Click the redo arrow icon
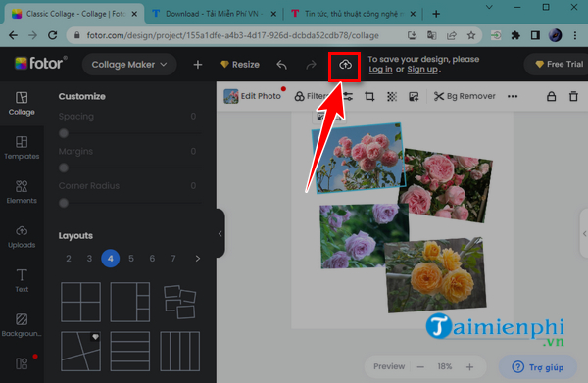 pyautogui.click(x=311, y=65)
